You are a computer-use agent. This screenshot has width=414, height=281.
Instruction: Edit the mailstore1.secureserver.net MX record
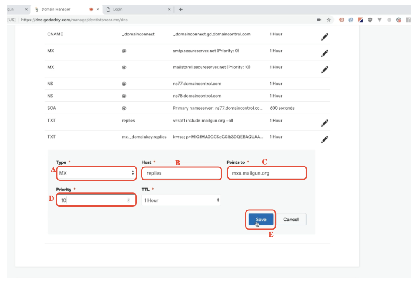click(x=324, y=69)
